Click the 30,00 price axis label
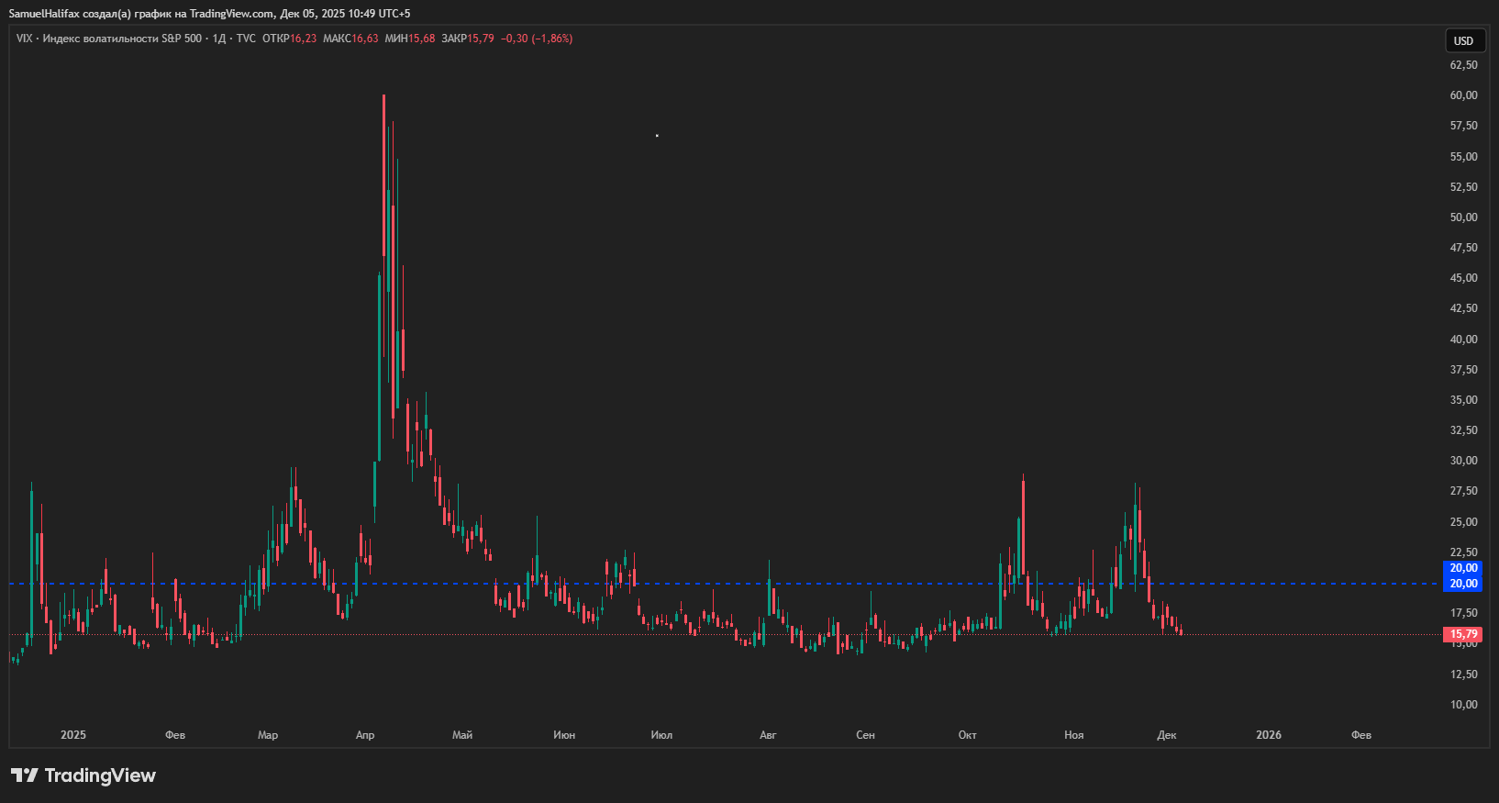1499x803 pixels. (1464, 461)
